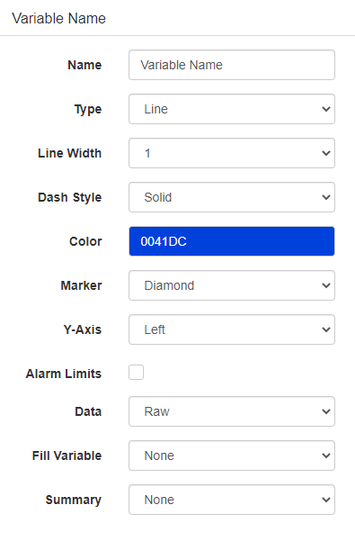The image size is (355, 541).
Task: Open the Marker dropdown set to Diamond
Action: point(232,285)
